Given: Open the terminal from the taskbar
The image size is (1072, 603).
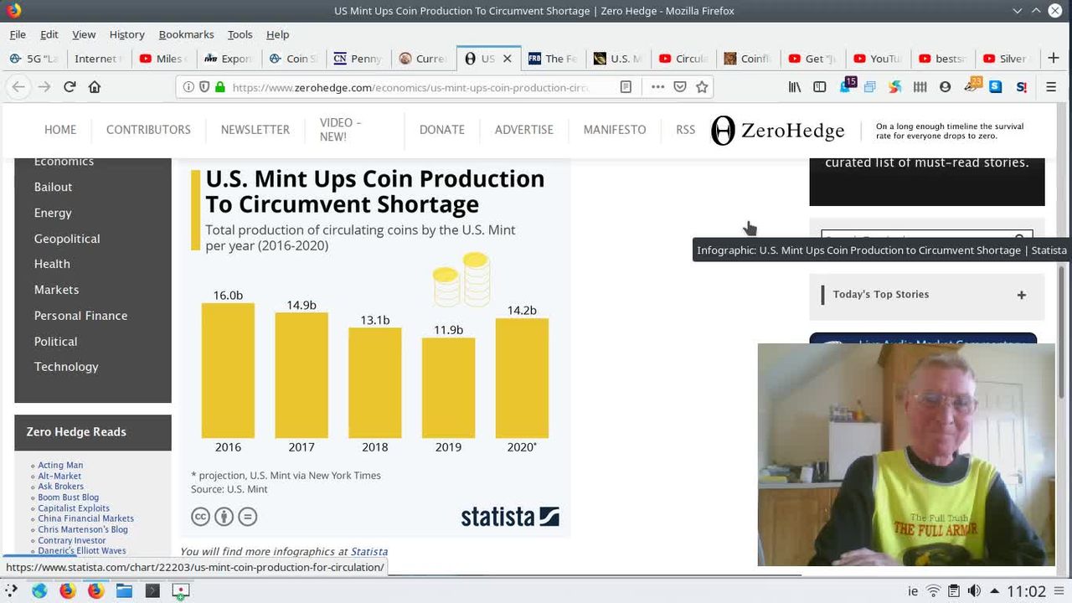Looking at the screenshot, I should [152, 590].
